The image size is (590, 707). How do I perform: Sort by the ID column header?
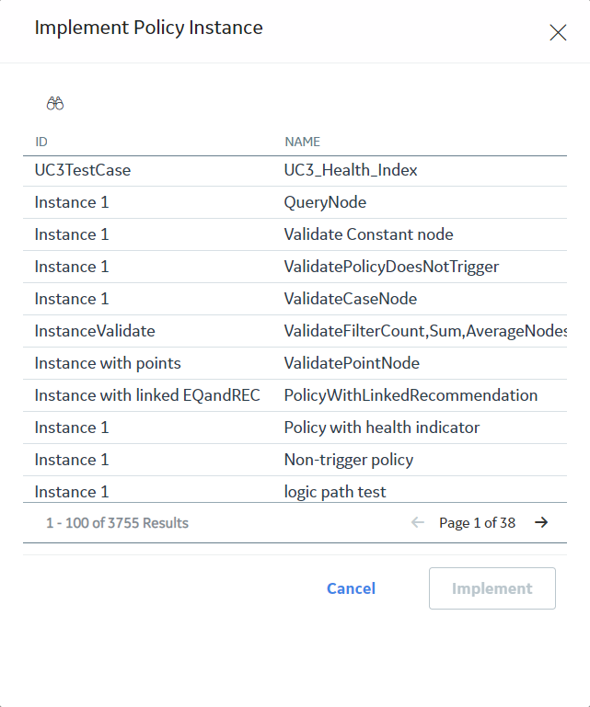pos(41,142)
